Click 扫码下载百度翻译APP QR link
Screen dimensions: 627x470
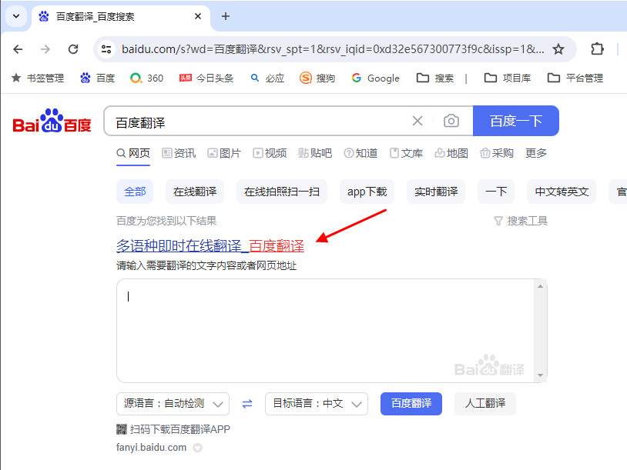[x=173, y=429]
